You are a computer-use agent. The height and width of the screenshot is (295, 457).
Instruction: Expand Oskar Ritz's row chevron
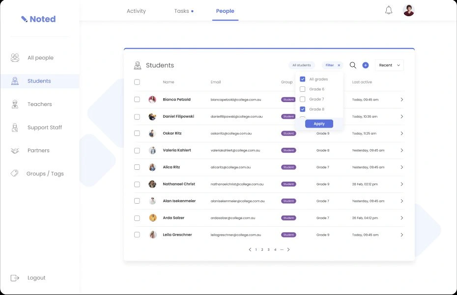(401, 134)
